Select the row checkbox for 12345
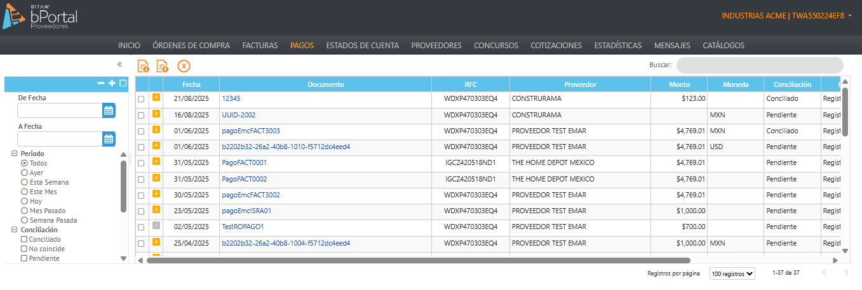Viewport: 862px width, 290px height. [x=141, y=99]
